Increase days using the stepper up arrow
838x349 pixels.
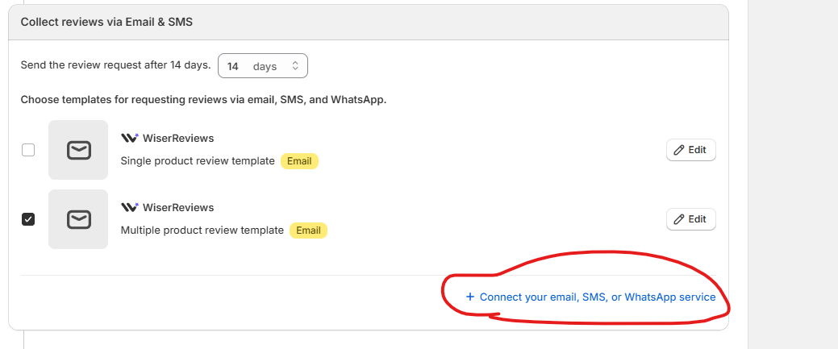click(294, 62)
